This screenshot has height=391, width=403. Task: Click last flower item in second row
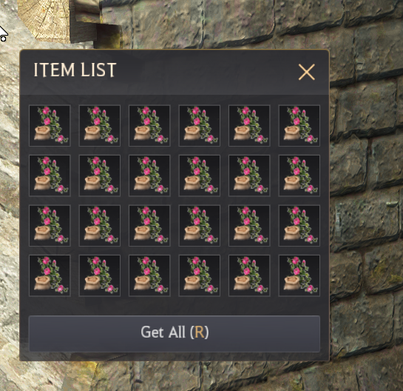(x=299, y=176)
